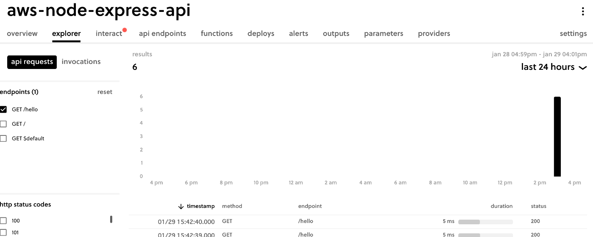
Task: Open the 01/29 15:42:39.000 request row
Action: 361,233
